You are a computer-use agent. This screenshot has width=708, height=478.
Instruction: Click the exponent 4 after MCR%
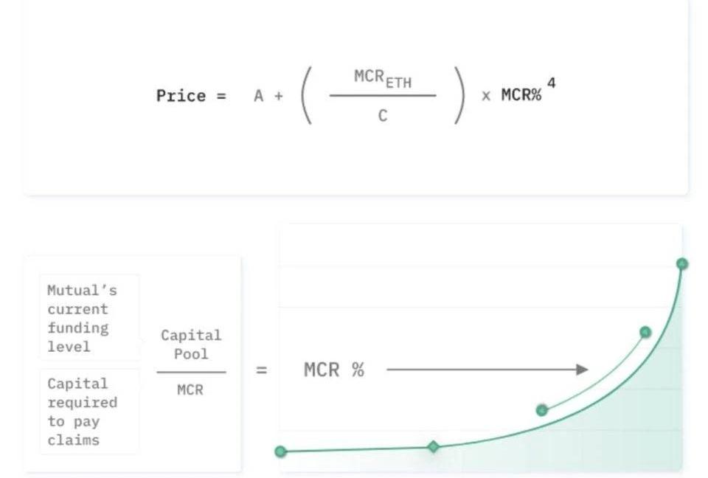coord(552,83)
